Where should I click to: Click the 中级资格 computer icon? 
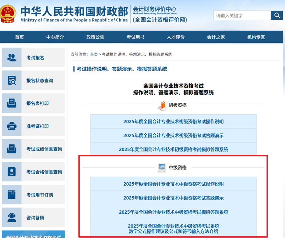coord(162,168)
